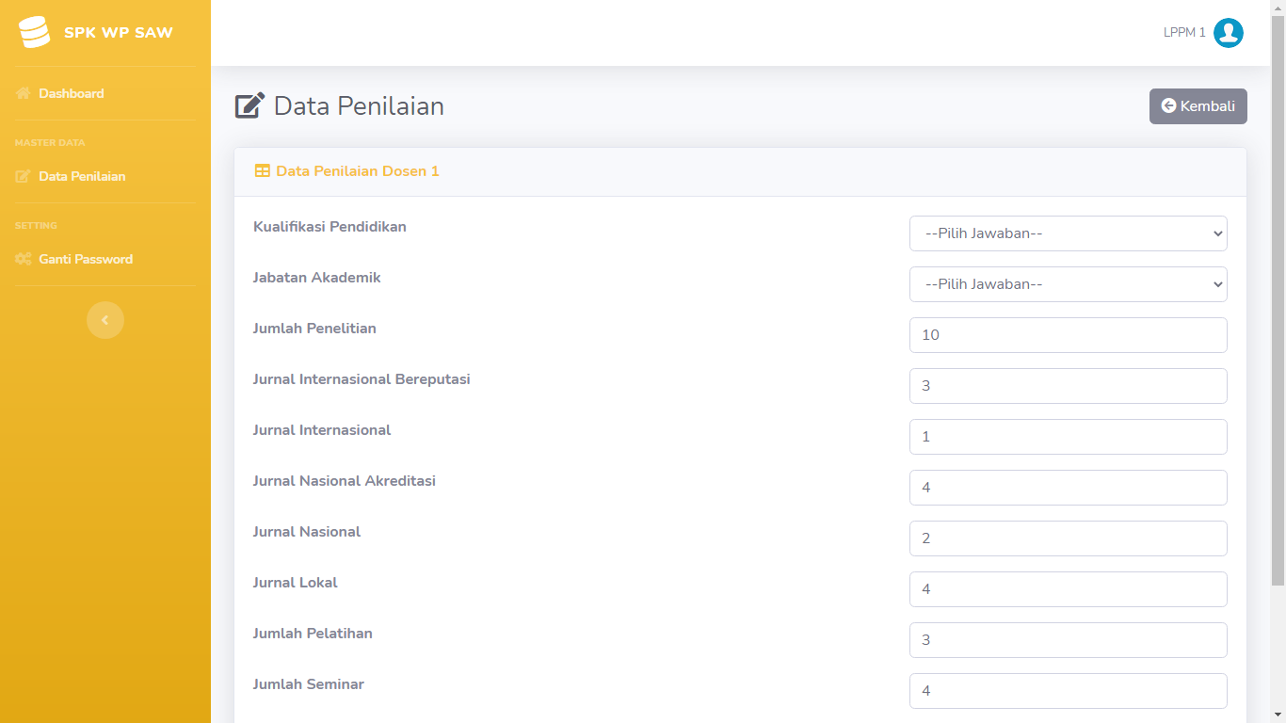This screenshot has width=1286, height=723.
Task: Focus the Jumlah Penelitian input field
Action: (1068, 335)
